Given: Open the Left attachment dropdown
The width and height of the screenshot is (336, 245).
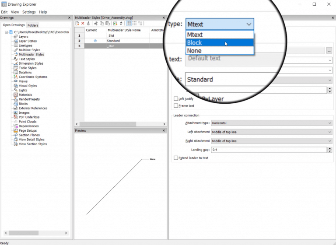Looking at the screenshot, I should pos(272,132).
